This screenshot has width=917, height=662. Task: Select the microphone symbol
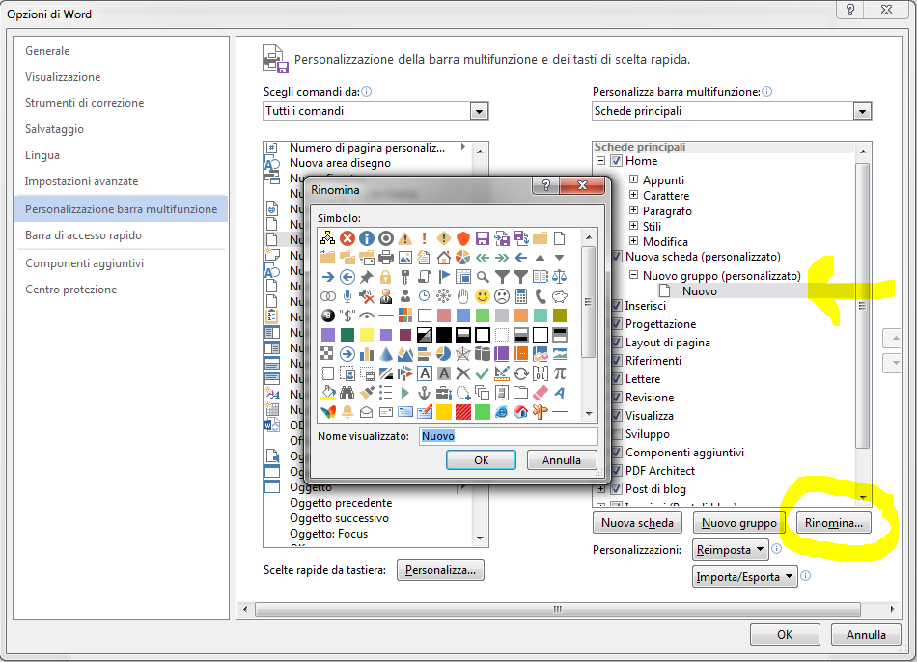coord(347,296)
